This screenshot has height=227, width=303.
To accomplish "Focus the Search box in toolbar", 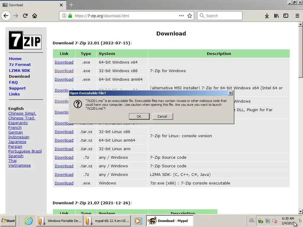I will 220,16.
